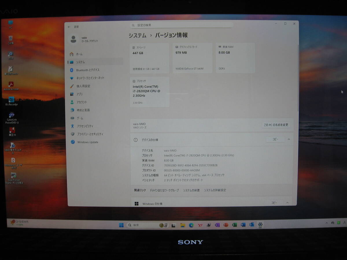Click device name value vaio-VAIO
The image size is (347, 260).
[170, 151]
